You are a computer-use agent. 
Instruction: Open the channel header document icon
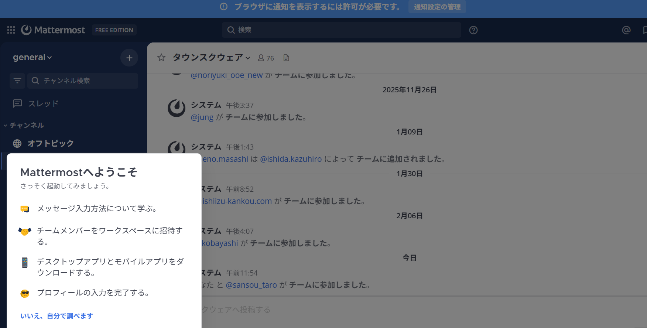click(286, 58)
